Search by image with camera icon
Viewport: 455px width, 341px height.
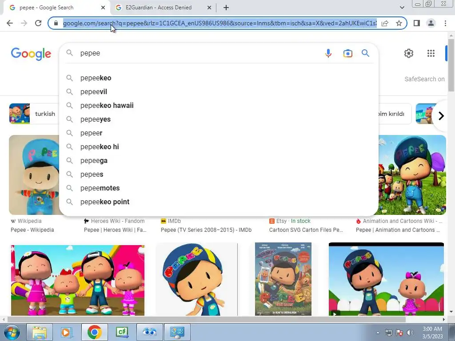coord(347,53)
